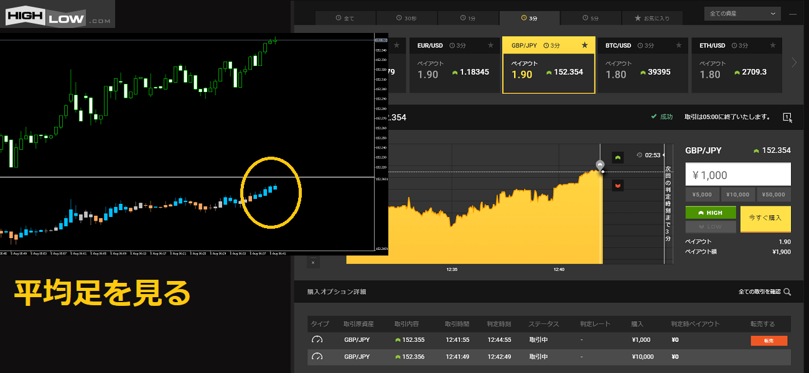Screen dimensions: 809x373
Task: Click gauge icon of 12:41:55 trade row
Action: 317,340
